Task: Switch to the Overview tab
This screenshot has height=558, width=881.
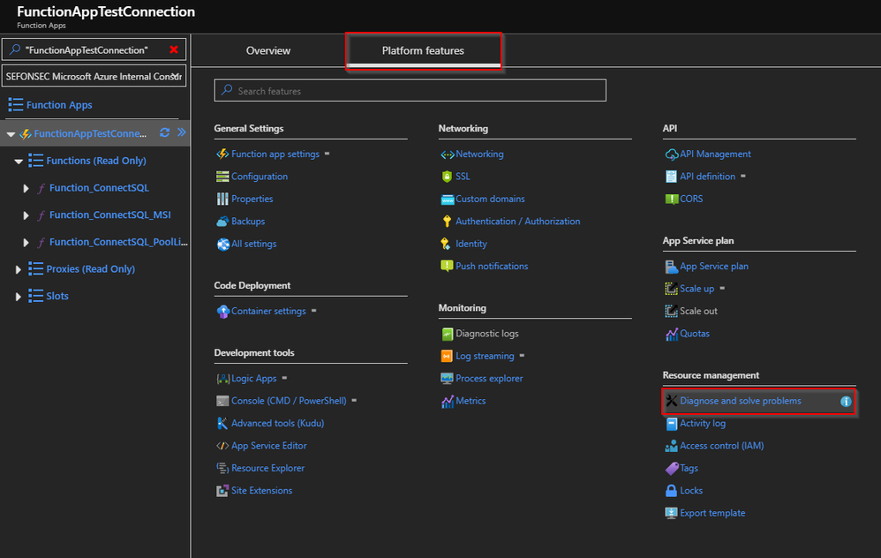Action: [268, 50]
